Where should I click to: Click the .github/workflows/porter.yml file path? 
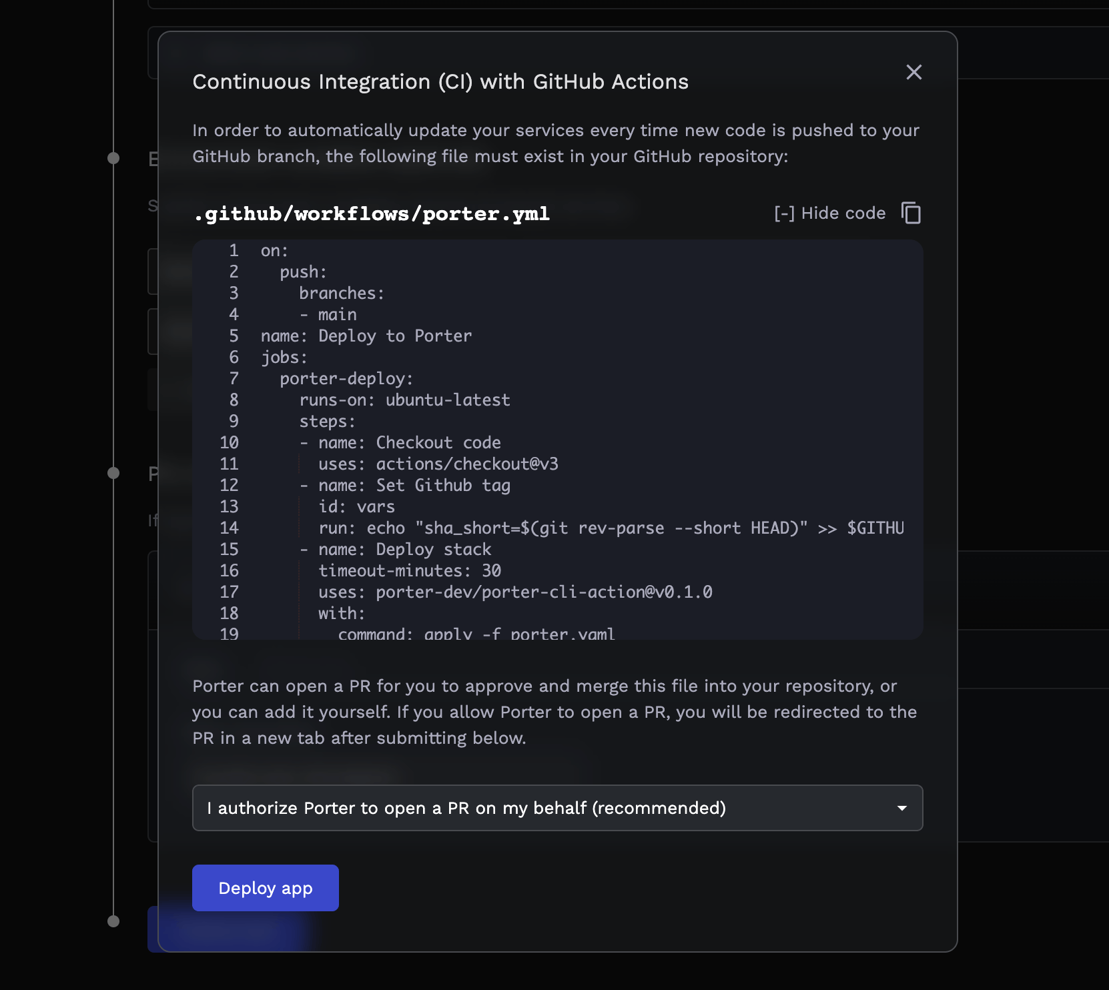pos(372,214)
